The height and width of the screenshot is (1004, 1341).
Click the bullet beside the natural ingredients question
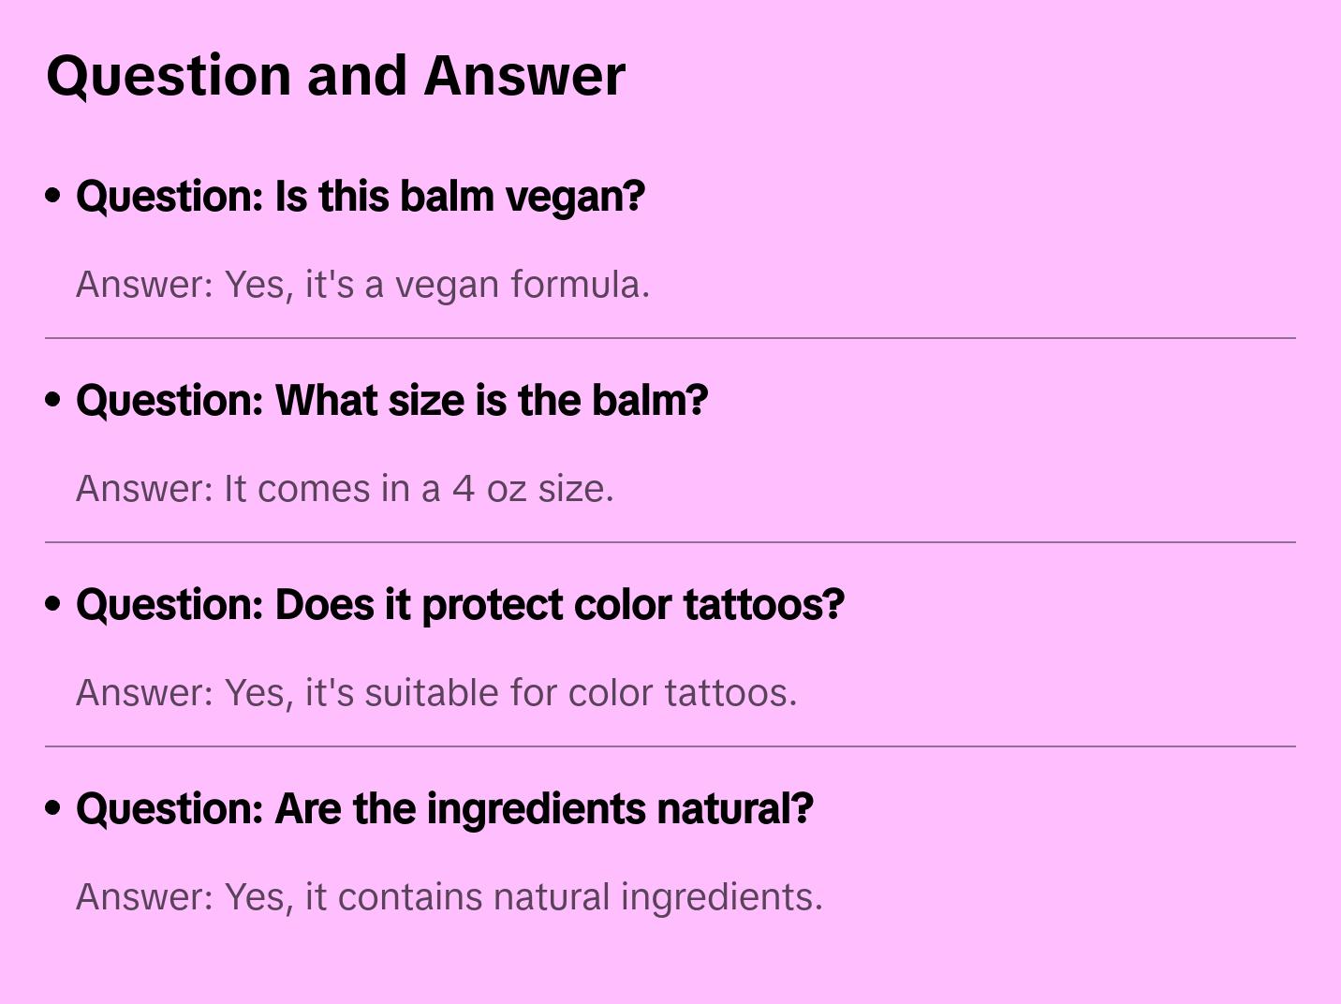(53, 809)
